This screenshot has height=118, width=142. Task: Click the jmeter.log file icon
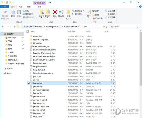point(31,86)
